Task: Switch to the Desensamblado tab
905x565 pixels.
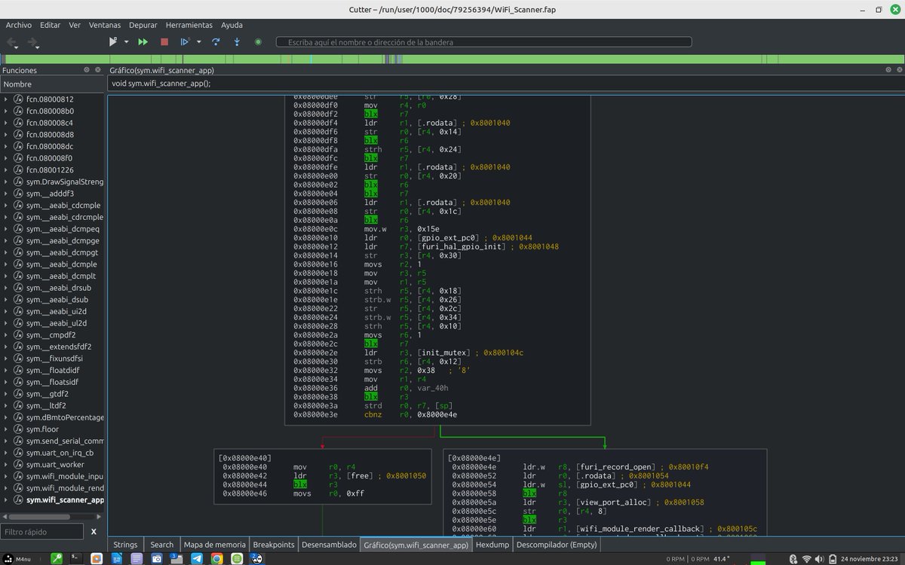Action: click(x=329, y=545)
